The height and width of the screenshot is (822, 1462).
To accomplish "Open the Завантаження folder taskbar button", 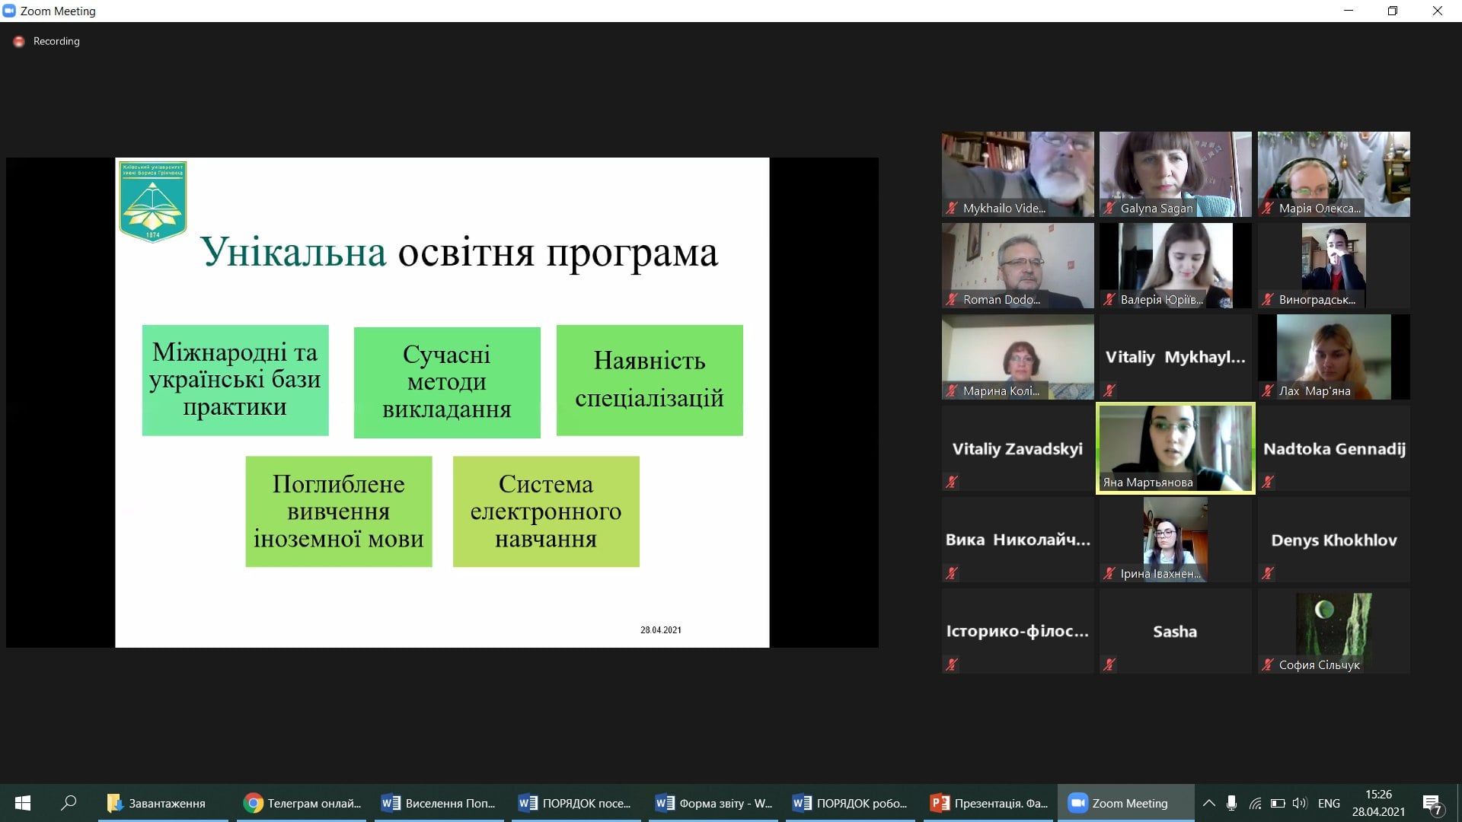I will (x=157, y=803).
